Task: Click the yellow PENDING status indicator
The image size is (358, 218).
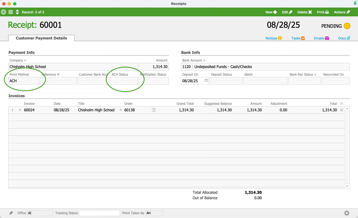Action: coord(347,26)
